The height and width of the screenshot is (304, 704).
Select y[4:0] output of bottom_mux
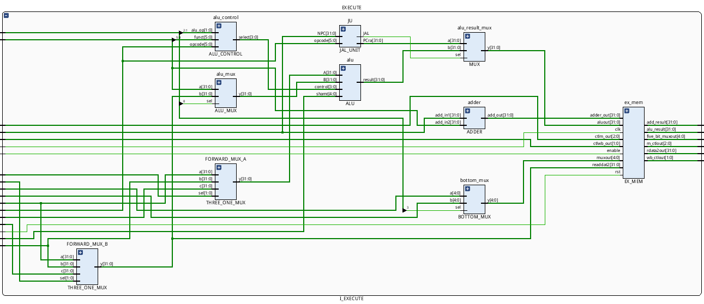coord(492,200)
